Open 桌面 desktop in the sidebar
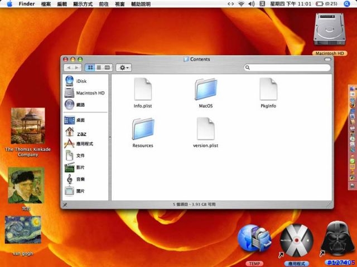 [x=75, y=120]
